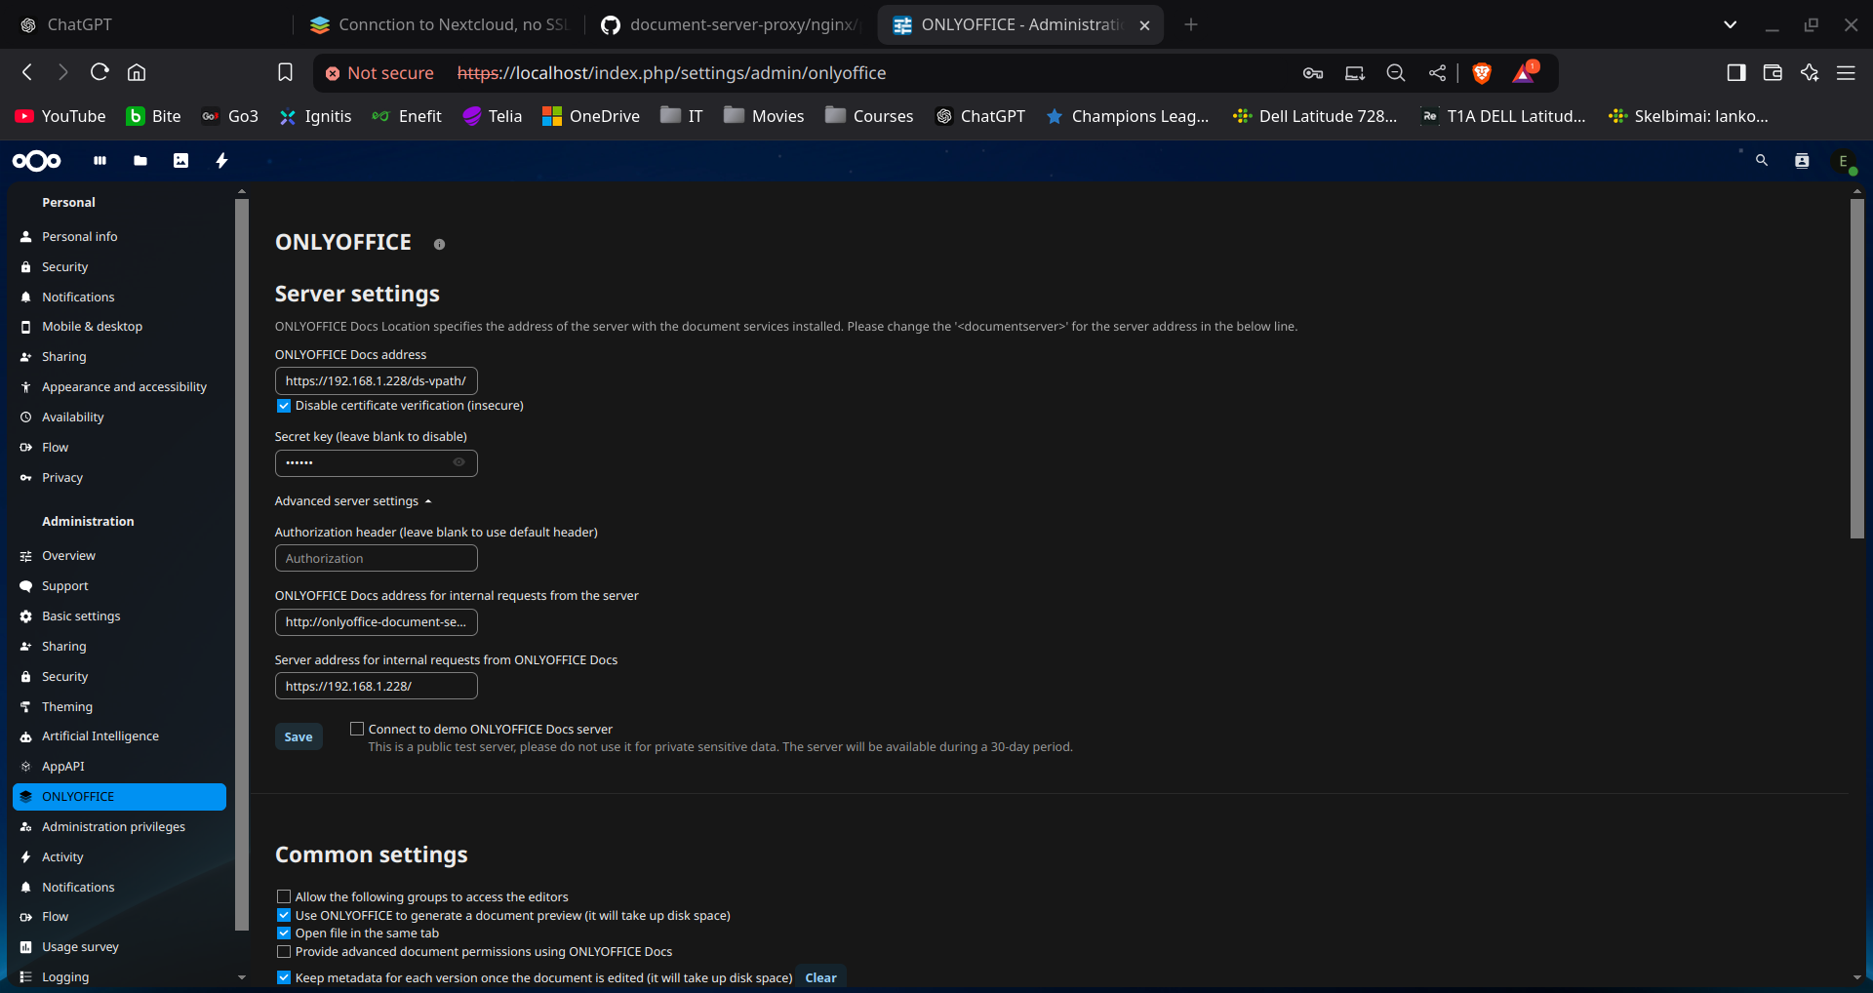
Task: Clear the stored version metadata
Action: click(820, 977)
